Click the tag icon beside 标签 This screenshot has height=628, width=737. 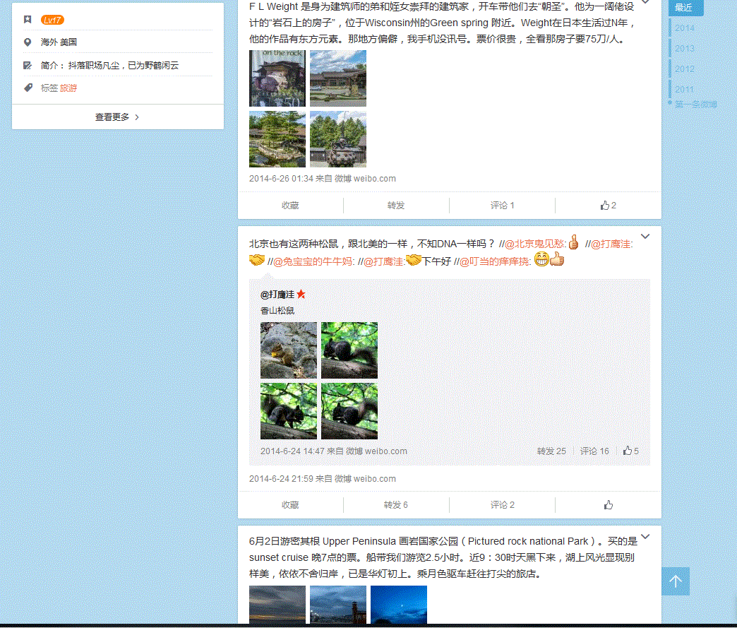pyautogui.click(x=28, y=88)
